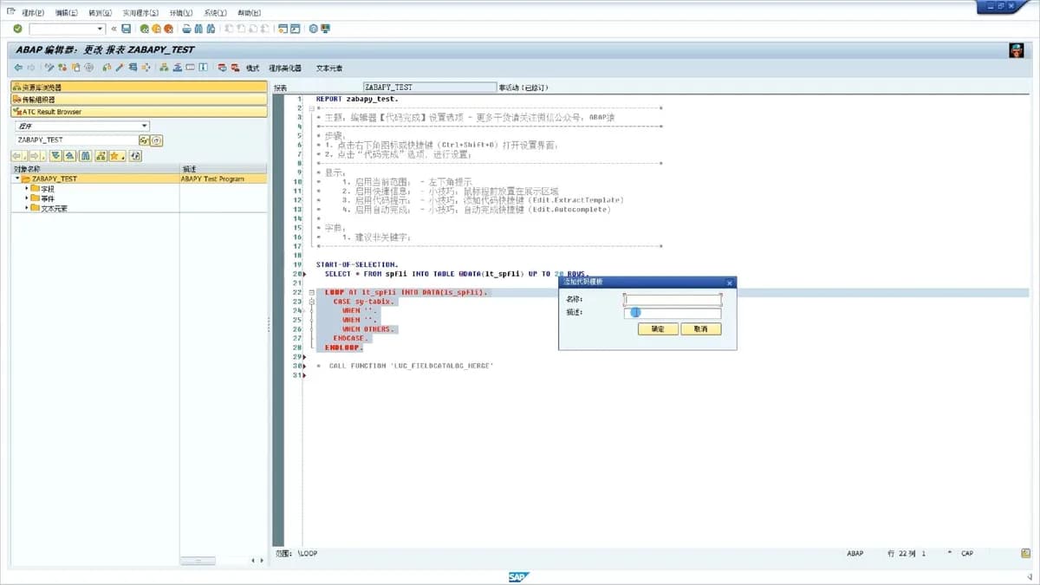Image resolution: width=1040 pixels, height=585 pixels.
Task: Open the command field dropdown arrow
Action: 100,29
